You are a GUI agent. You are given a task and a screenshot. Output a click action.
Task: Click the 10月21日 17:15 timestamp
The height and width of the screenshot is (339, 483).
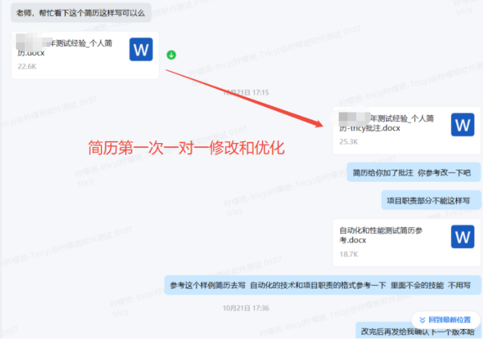pyautogui.click(x=246, y=92)
